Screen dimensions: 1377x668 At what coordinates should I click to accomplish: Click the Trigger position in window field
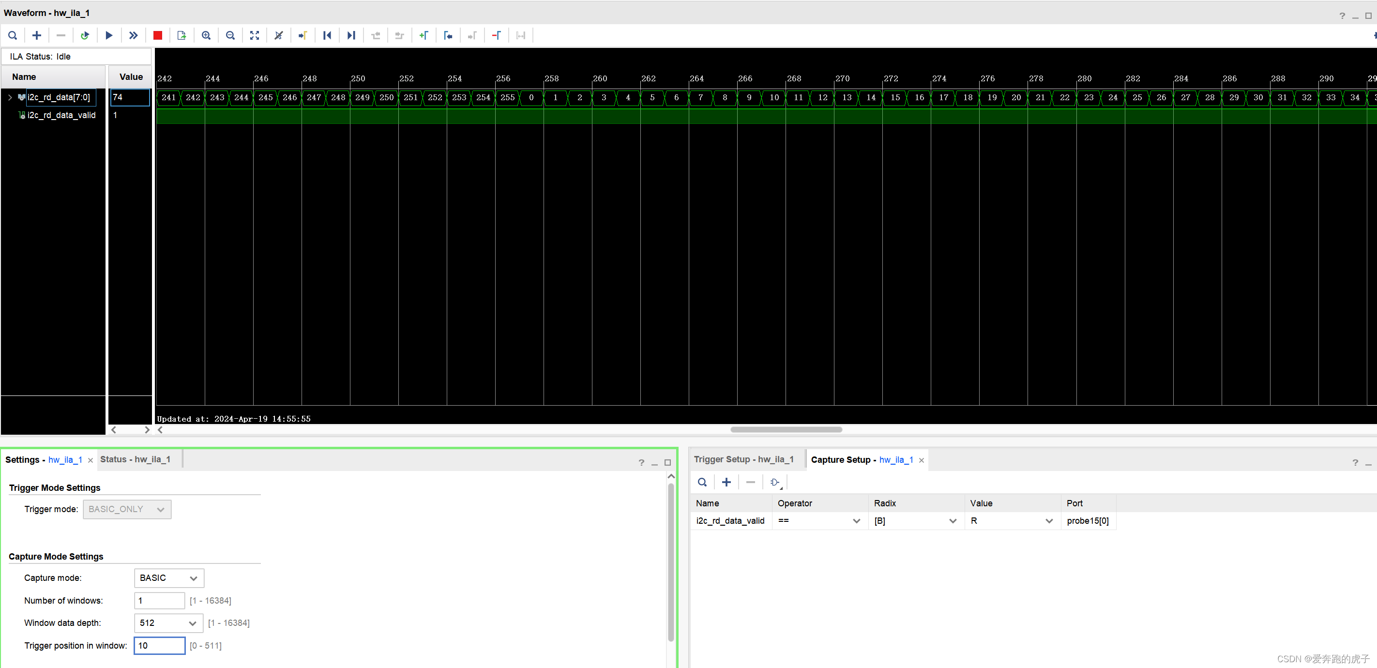point(159,646)
